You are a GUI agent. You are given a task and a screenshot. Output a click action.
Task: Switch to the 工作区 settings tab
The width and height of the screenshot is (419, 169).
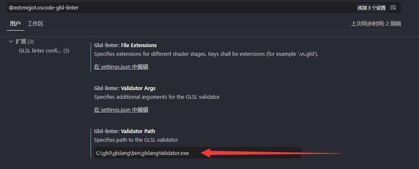tap(35, 24)
